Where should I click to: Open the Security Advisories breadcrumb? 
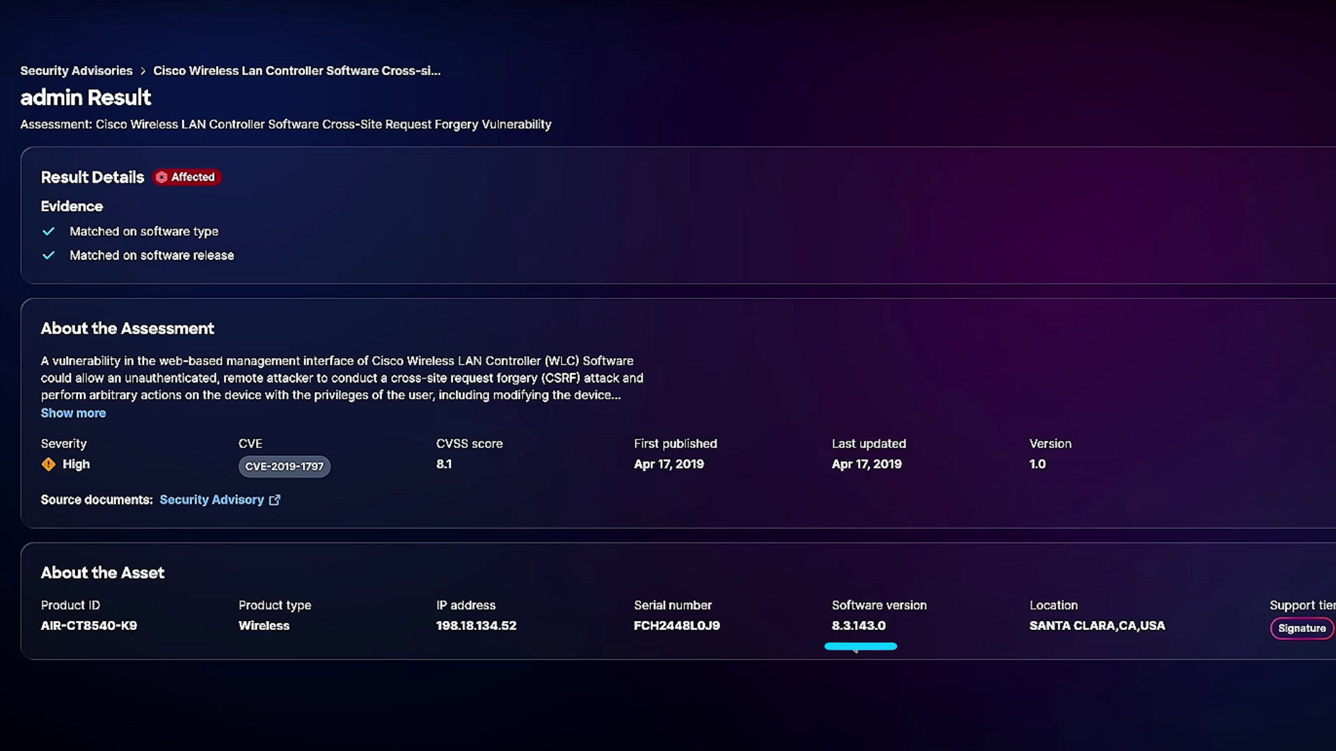pyautogui.click(x=76, y=71)
